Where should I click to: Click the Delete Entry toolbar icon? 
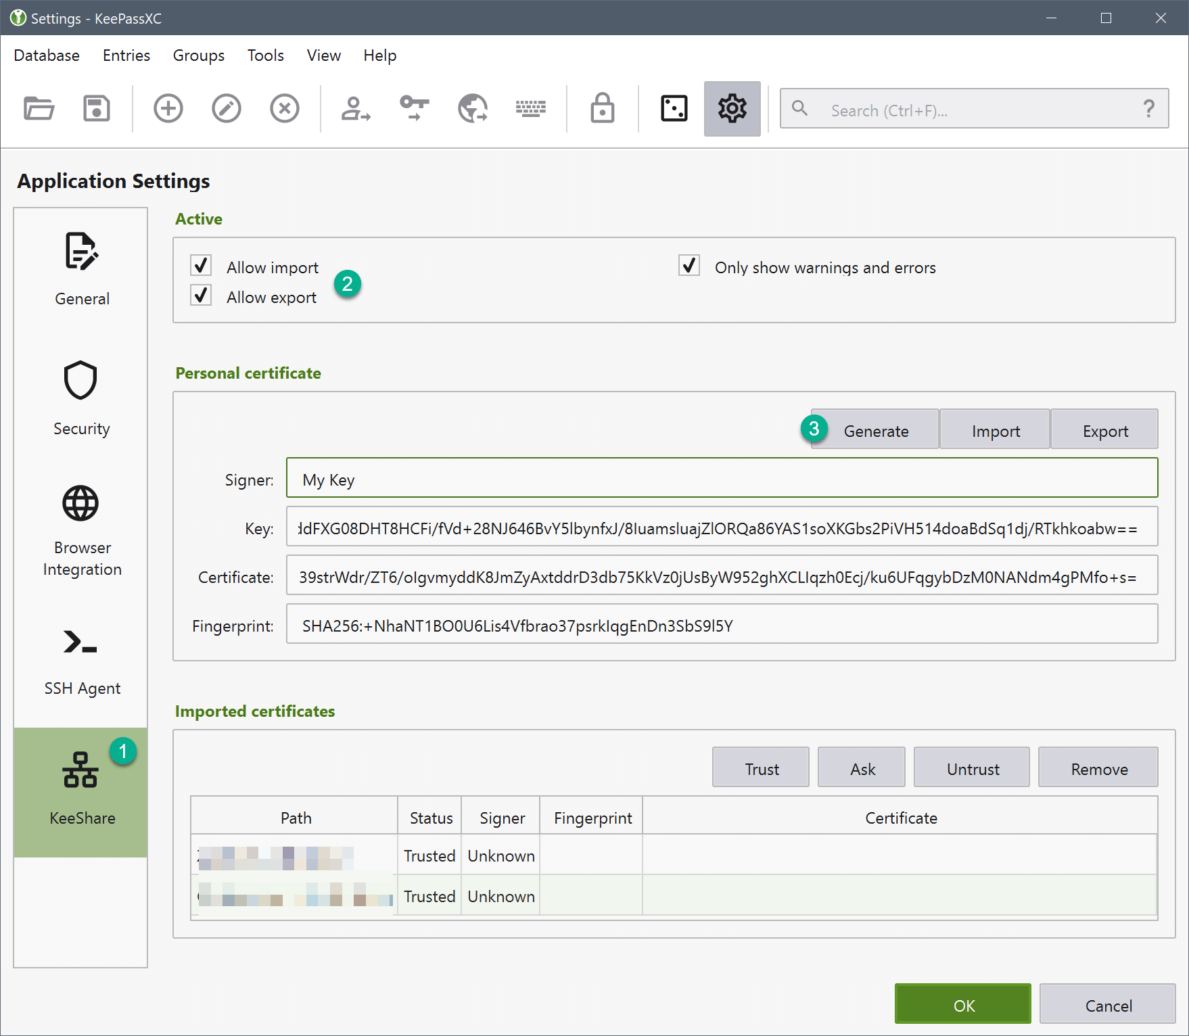tap(285, 108)
